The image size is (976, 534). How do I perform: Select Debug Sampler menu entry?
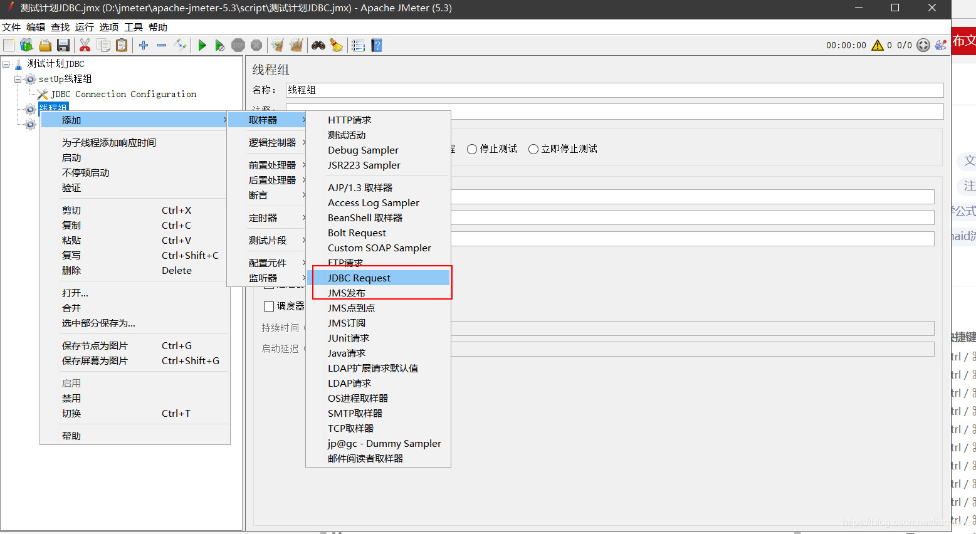379,150
